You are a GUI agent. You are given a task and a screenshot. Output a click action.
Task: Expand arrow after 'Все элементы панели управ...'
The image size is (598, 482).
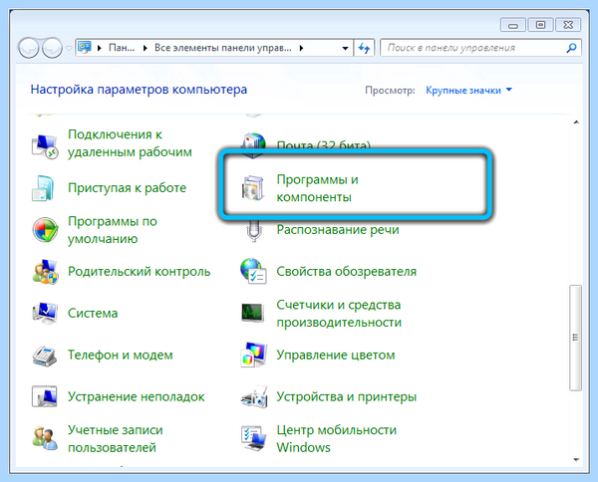[301, 48]
